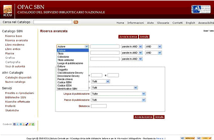Screen dimensions: 214x140
Task: Click the Biblioteca input field
Action: tap(99, 106)
